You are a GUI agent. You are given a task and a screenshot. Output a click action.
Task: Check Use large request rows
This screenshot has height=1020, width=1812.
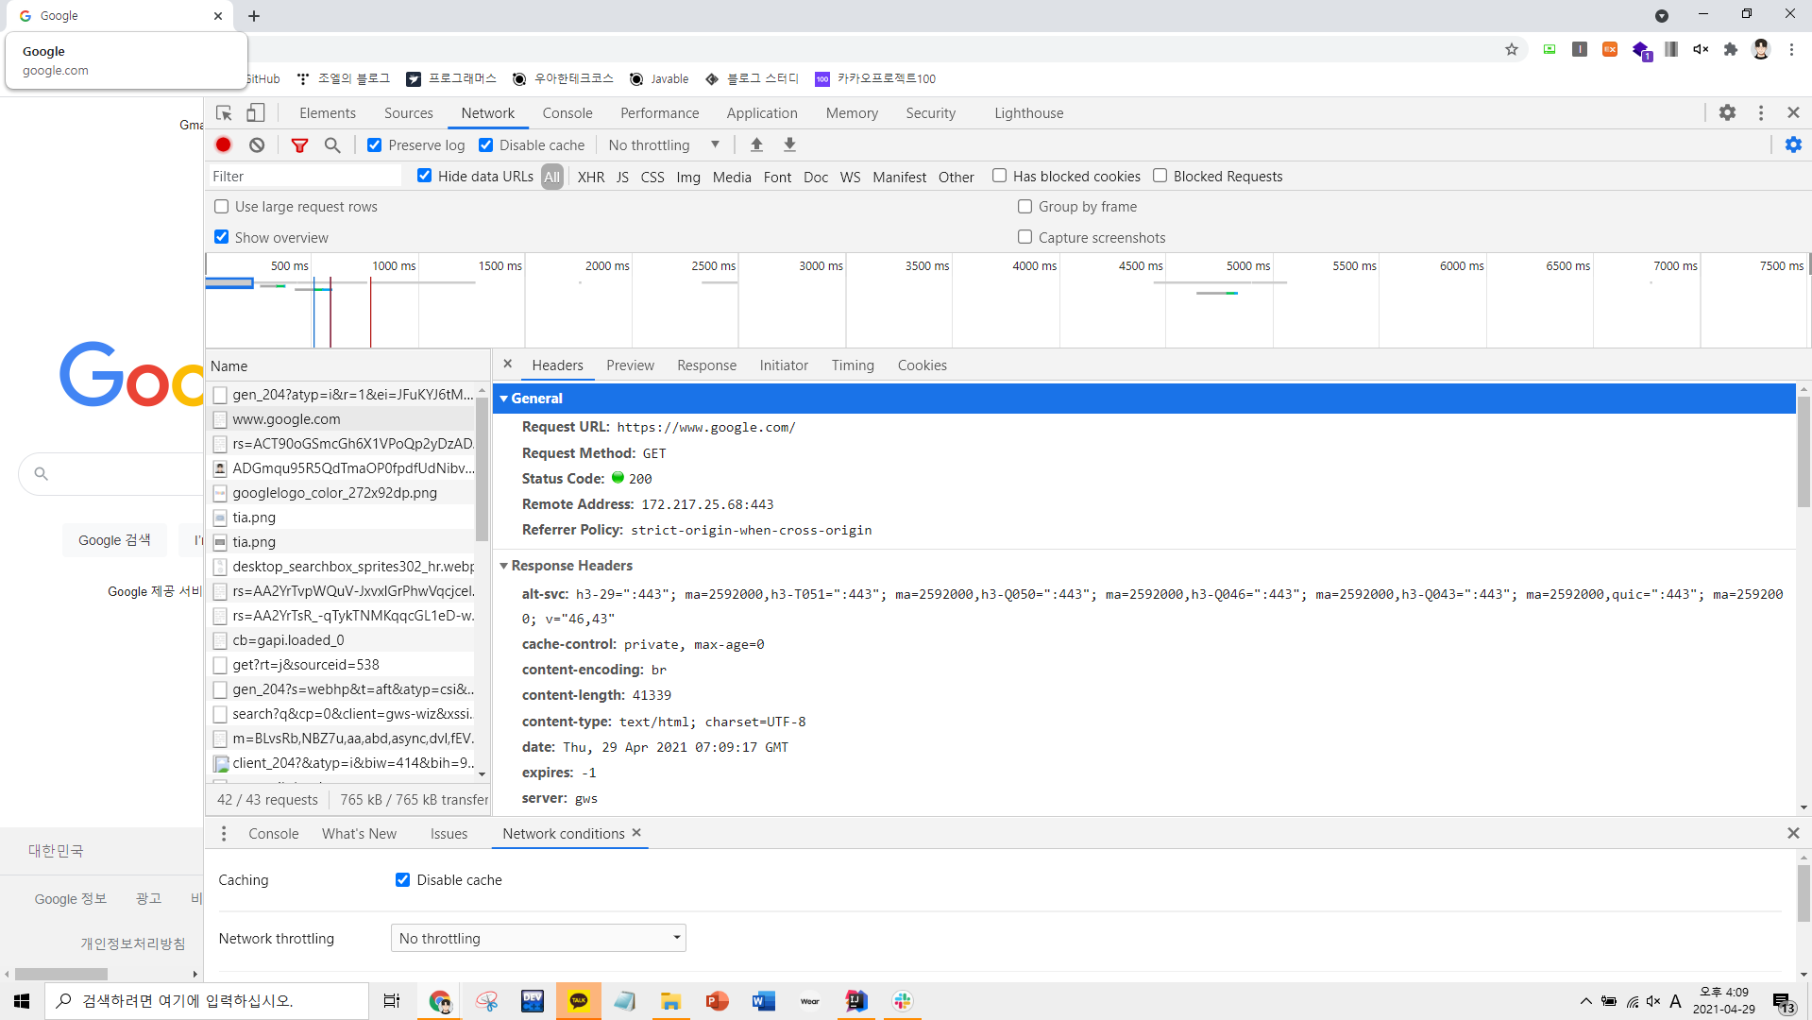click(x=222, y=206)
